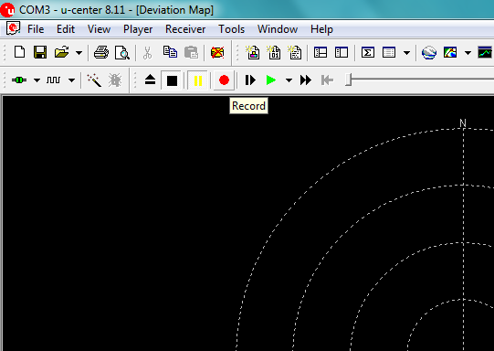Image resolution: width=494 pixels, height=351 pixels.
Task: Toggle the yellow Pause button
Action: (x=198, y=80)
